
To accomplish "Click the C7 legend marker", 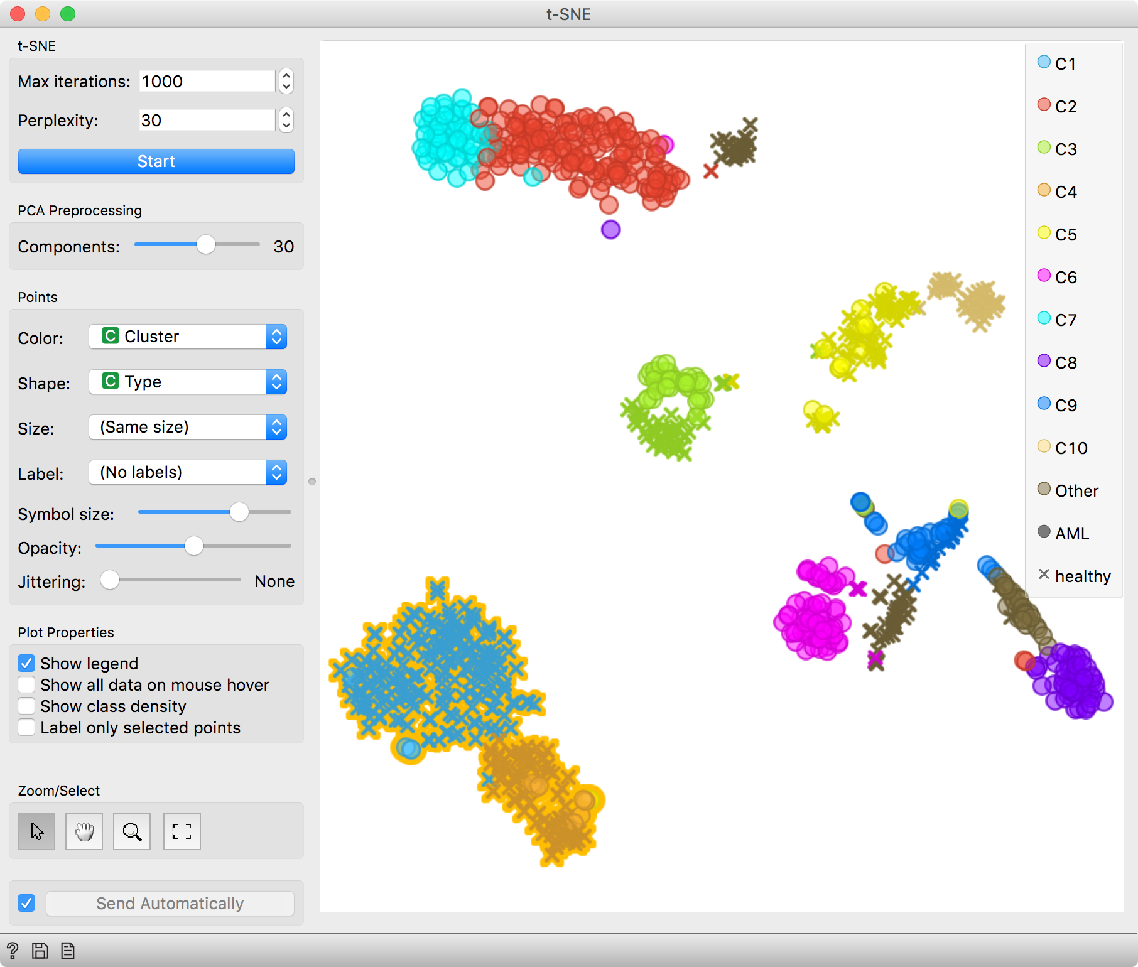I will (1044, 318).
